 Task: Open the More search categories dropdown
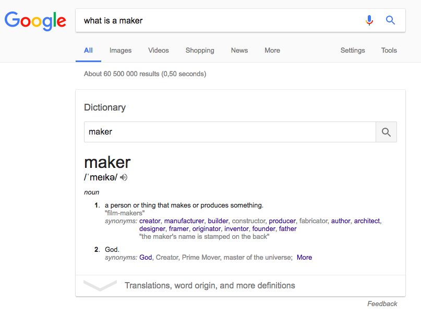tap(272, 51)
